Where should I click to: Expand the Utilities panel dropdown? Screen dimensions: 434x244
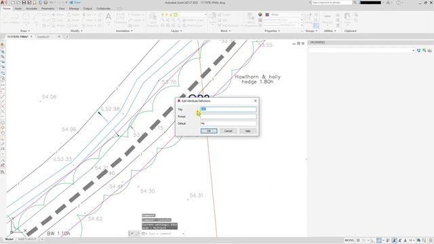[x=330, y=31]
